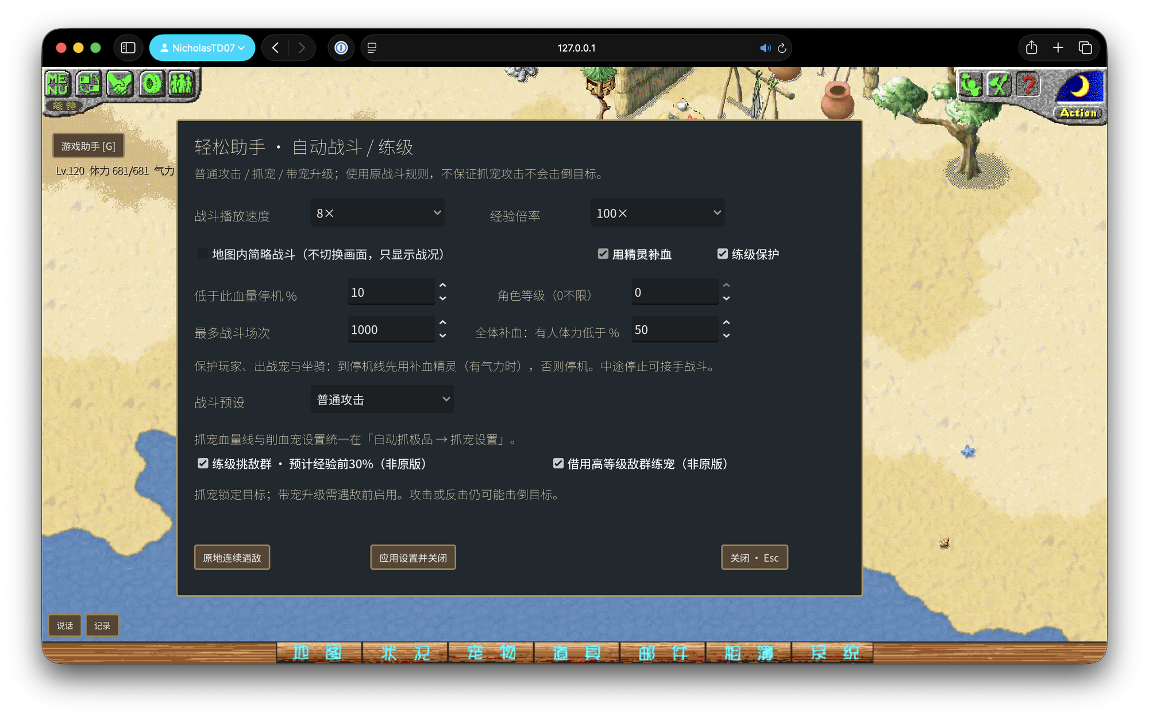Click the password manager shield icon
1149x719 pixels.
click(x=341, y=48)
